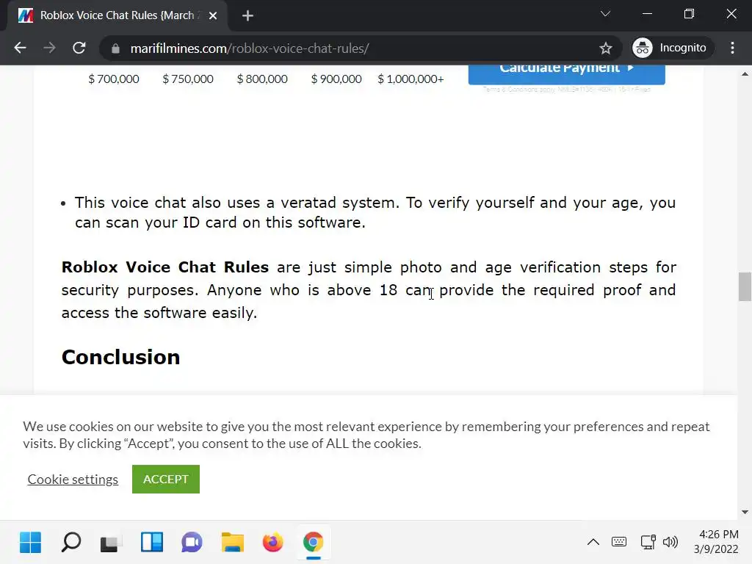Show hidden system tray icons
The height and width of the screenshot is (564, 752).
593,543
